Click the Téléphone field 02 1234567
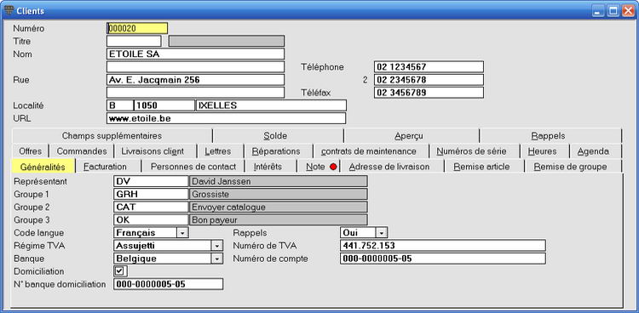Viewport: 639px width, 313px height. click(x=429, y=66)
